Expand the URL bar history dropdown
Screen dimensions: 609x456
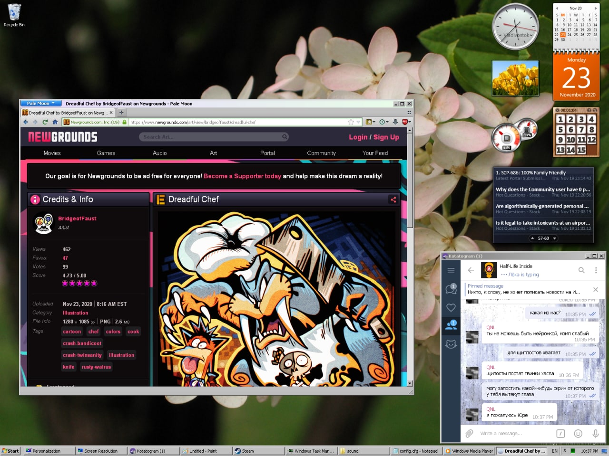pos(358,122)
